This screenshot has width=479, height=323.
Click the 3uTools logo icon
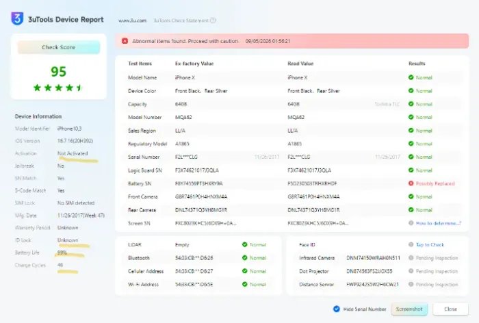(x=17, y=18)
